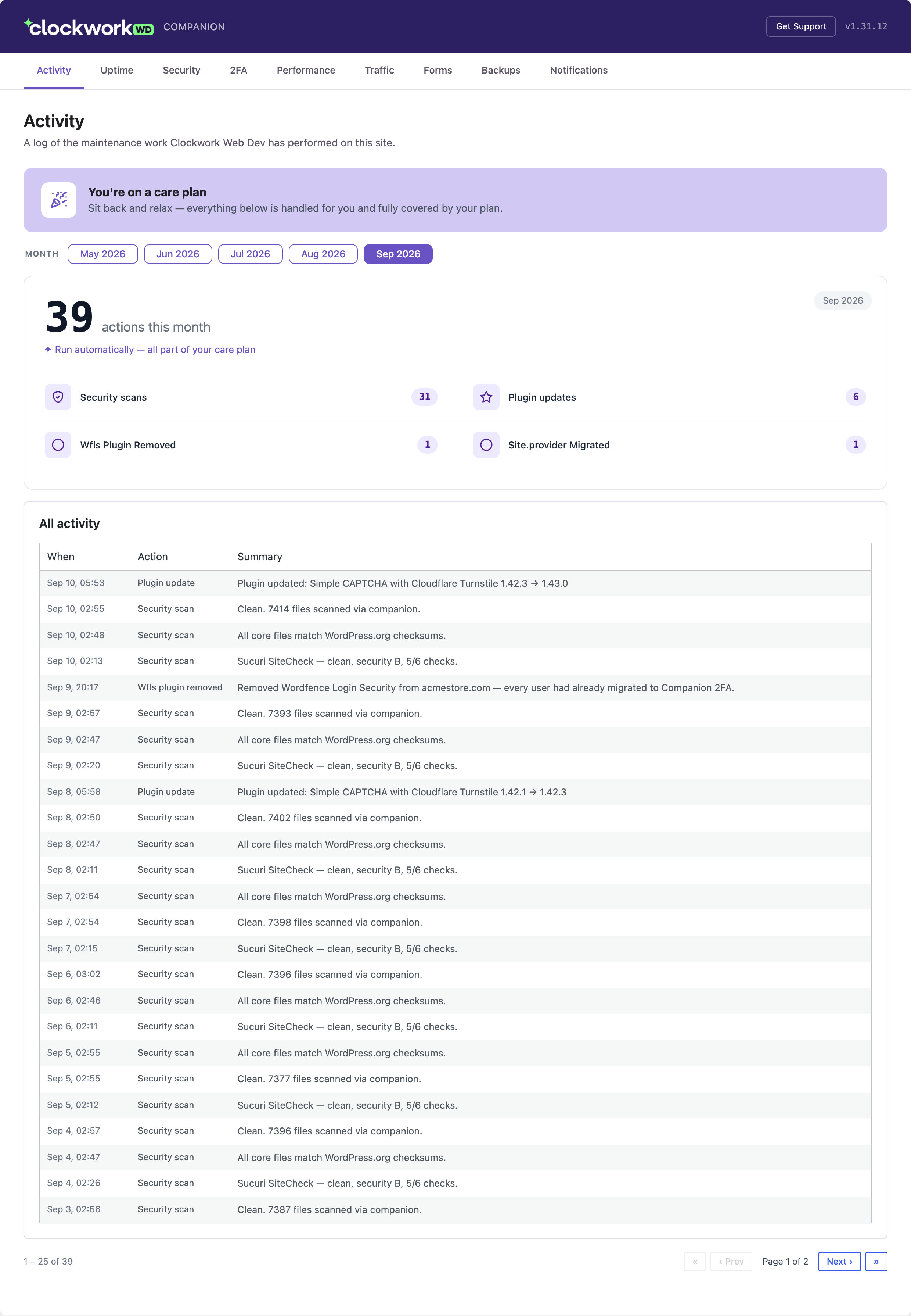Image resolution: width=911 pixels, height=1316 pixels.
Task: Click 'Clean. 7414 files scanned via companion.'
Action: [x=329, y=609]
